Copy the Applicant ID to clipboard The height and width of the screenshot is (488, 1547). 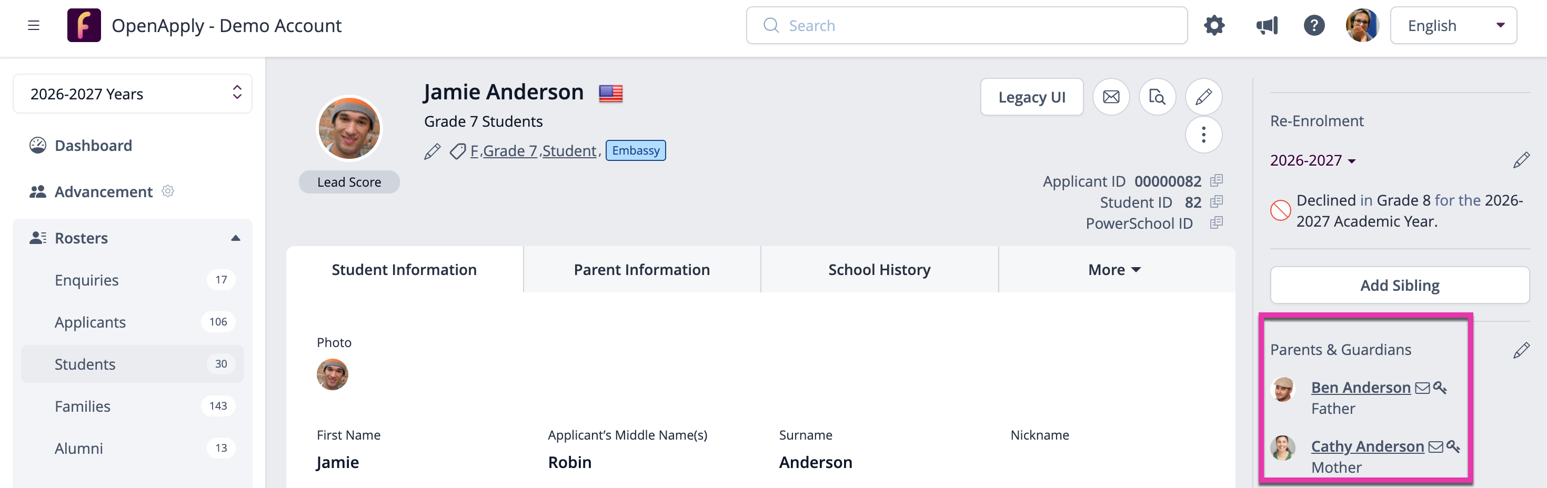[x=1216, y=181]
